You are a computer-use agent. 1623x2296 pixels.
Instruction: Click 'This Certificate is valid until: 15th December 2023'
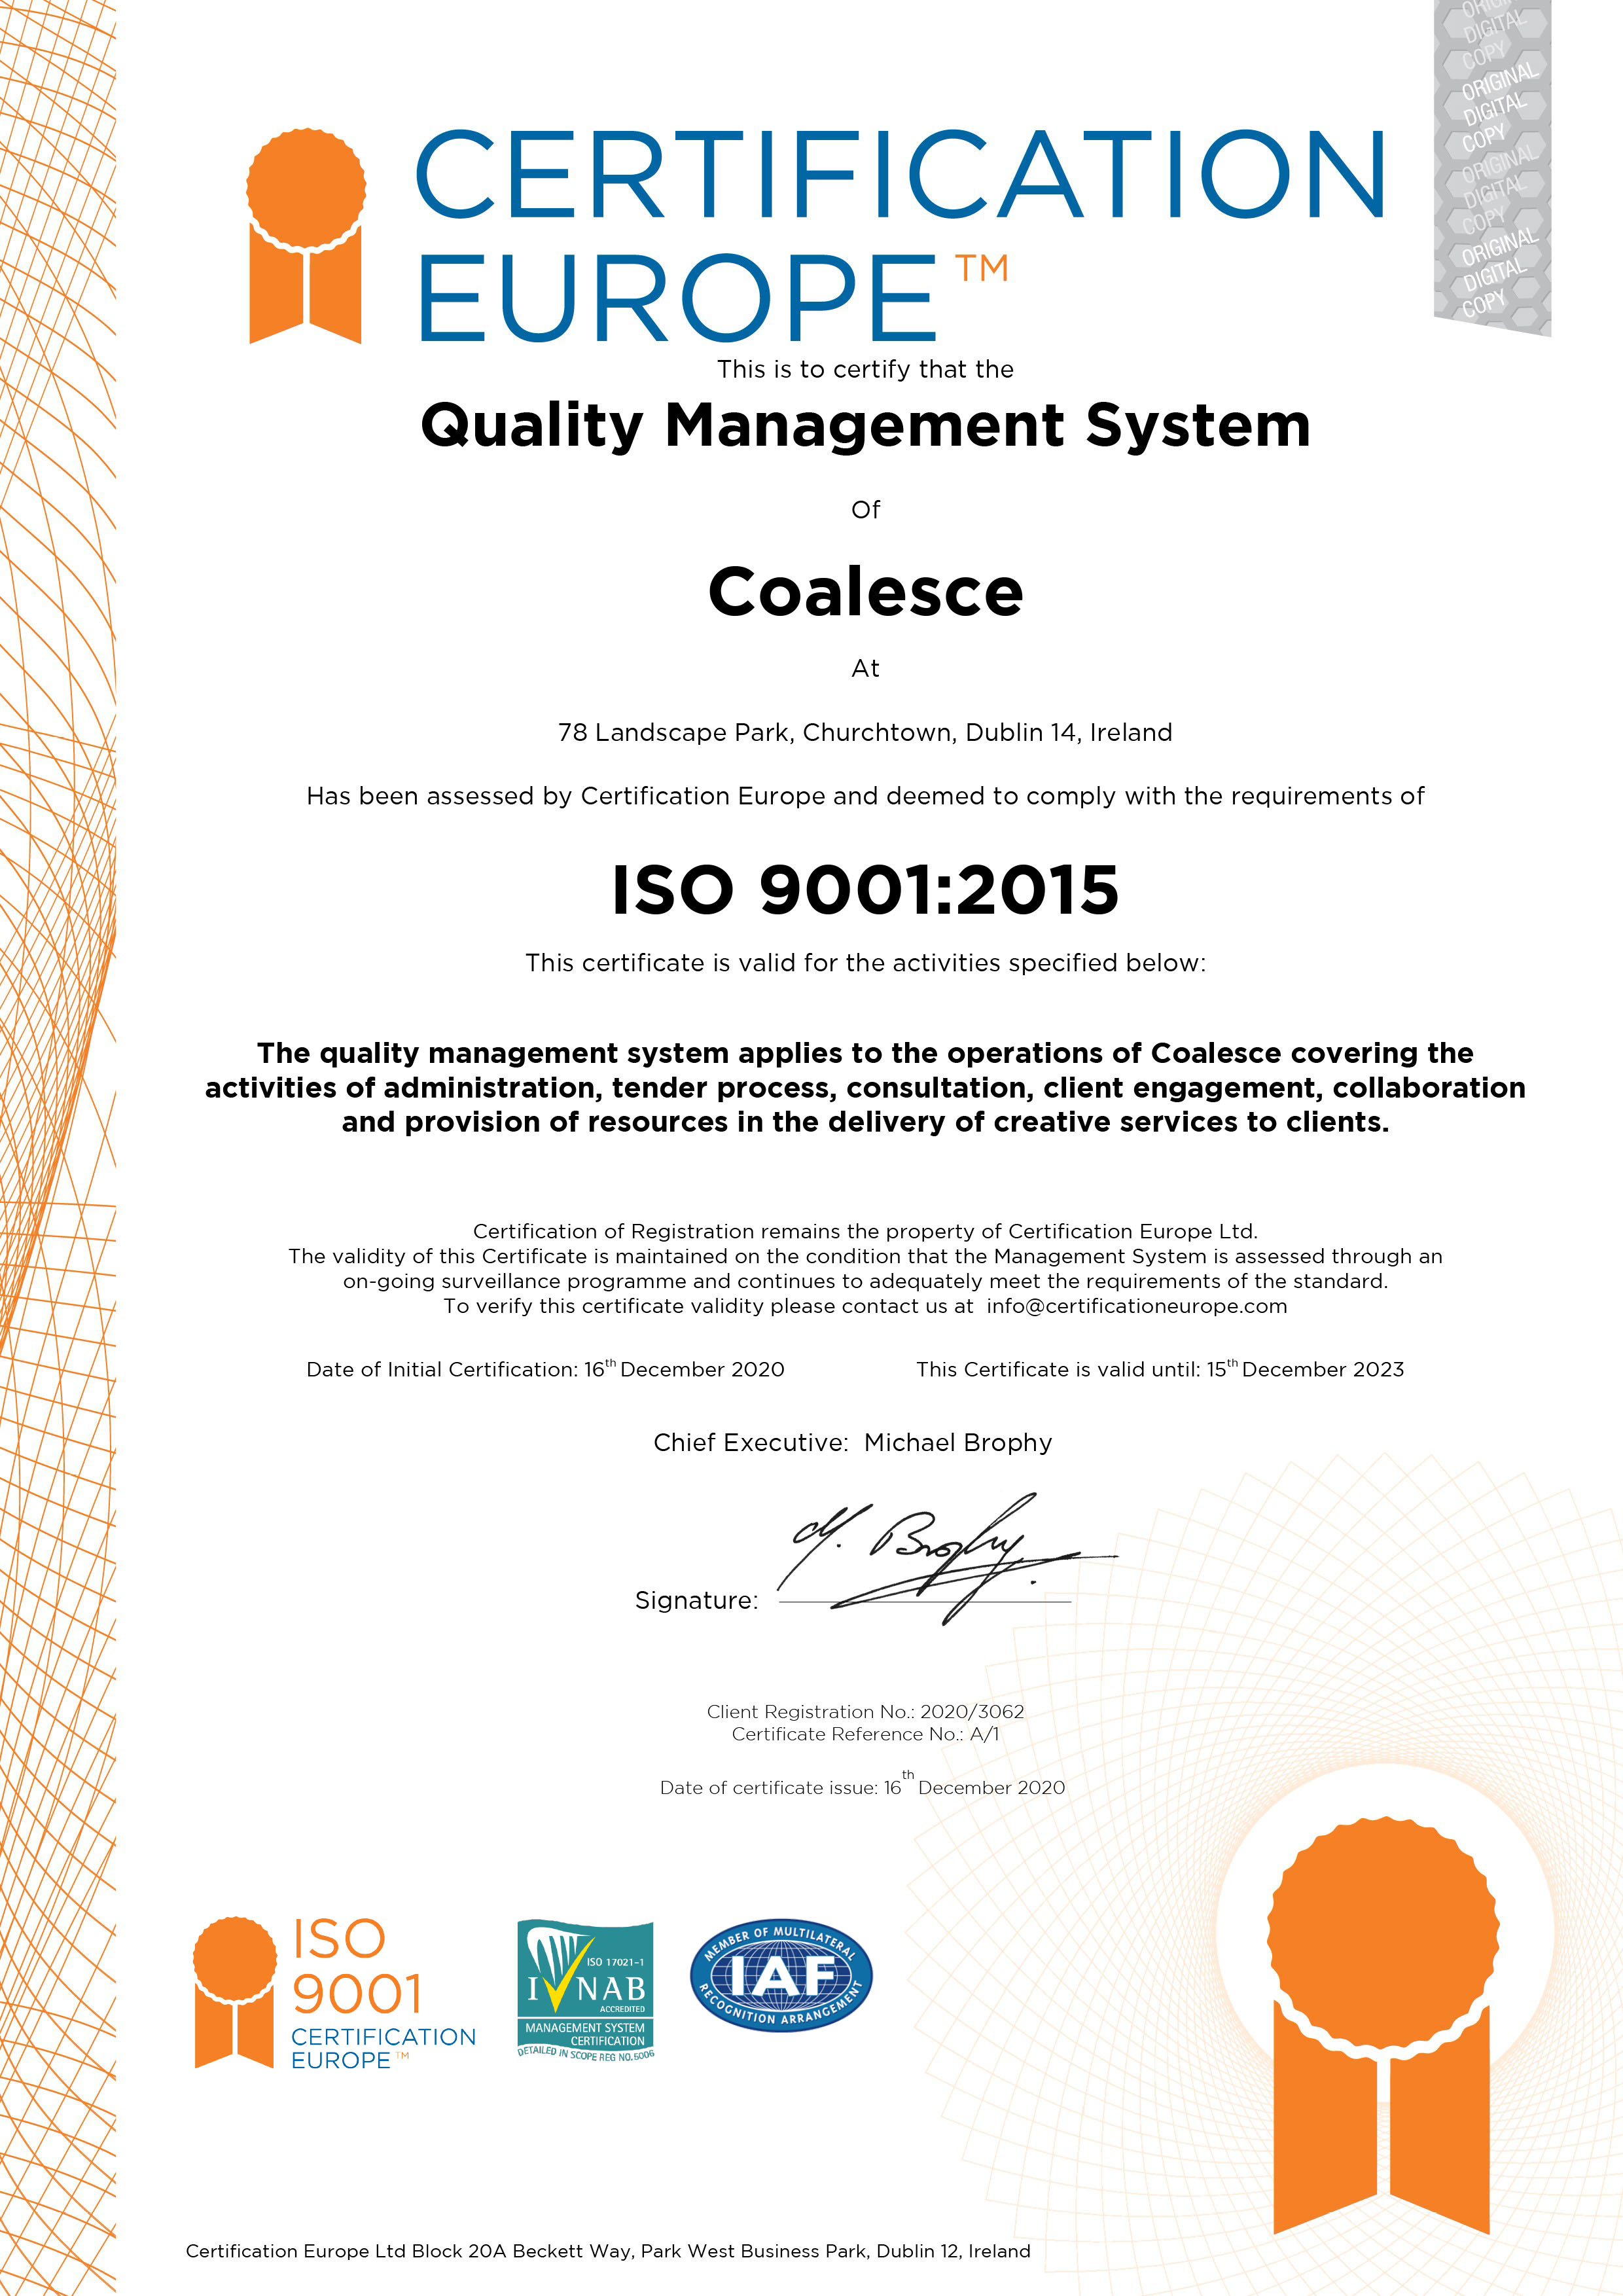click(1160, 1368)
